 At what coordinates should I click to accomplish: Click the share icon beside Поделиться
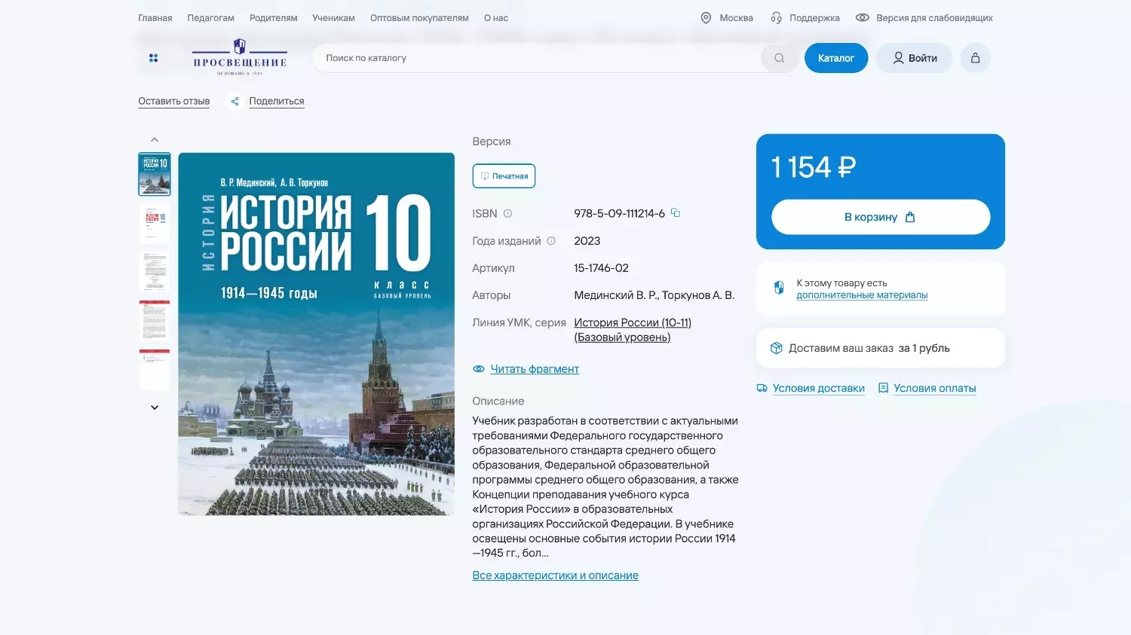234,101
